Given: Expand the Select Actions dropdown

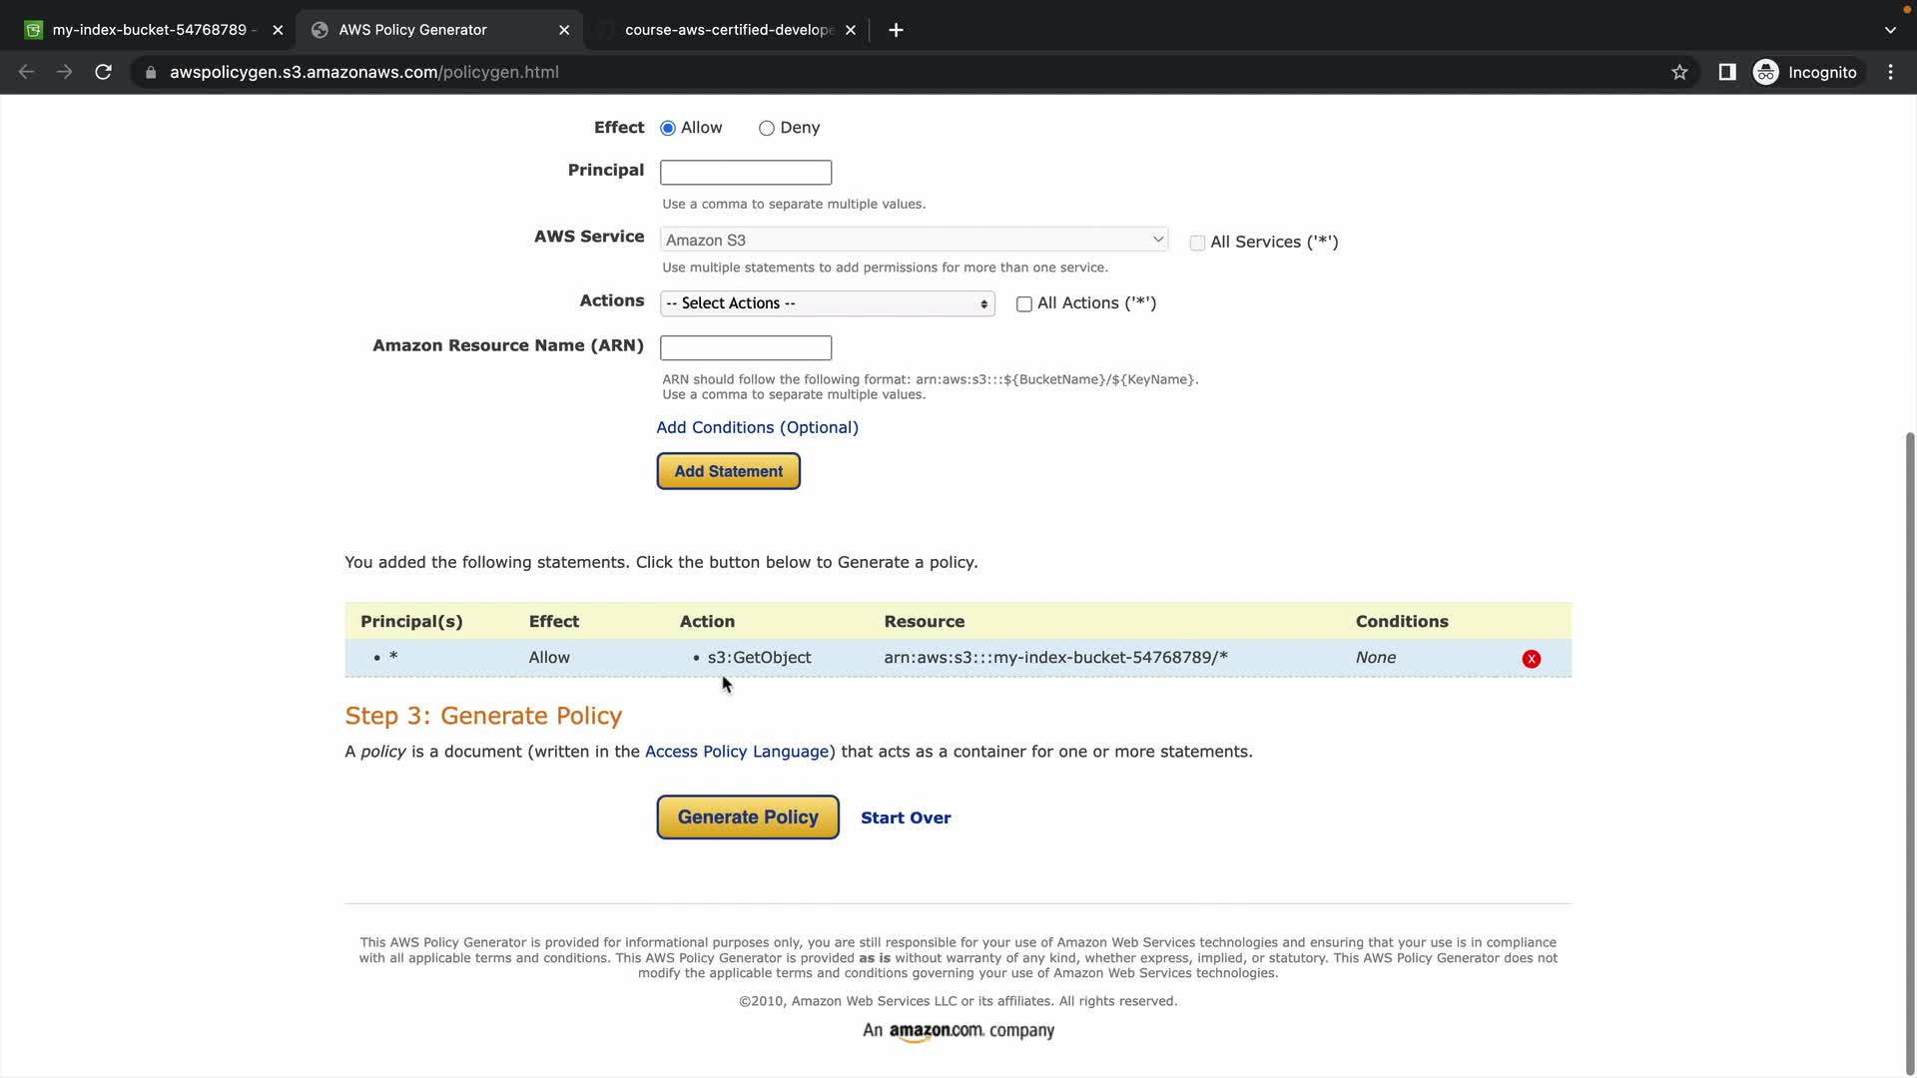Looking at the screenshot, I should click(827, 303).
